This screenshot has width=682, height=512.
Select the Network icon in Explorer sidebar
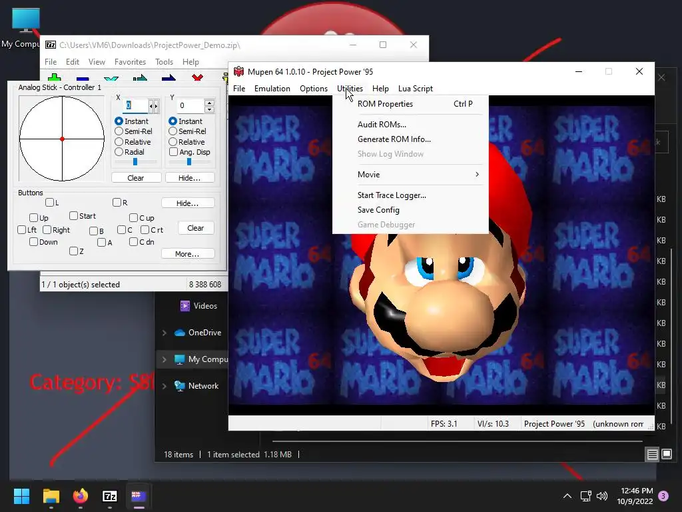click(x=179, y=386)
